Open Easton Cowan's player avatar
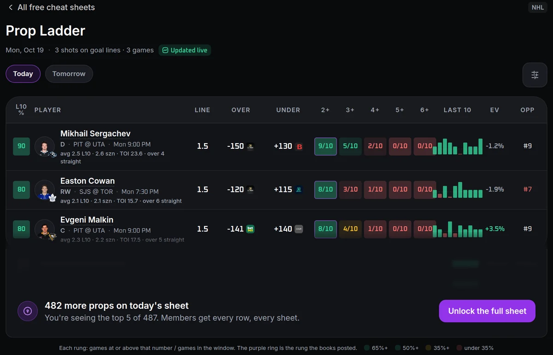The width and height of the screenshot is (553, 355). click(x=45, y=190)
